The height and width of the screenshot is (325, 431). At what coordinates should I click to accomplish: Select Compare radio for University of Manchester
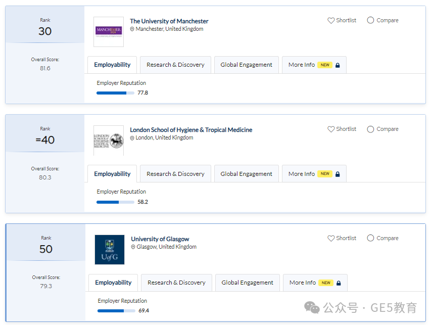[x=370, y=20]
